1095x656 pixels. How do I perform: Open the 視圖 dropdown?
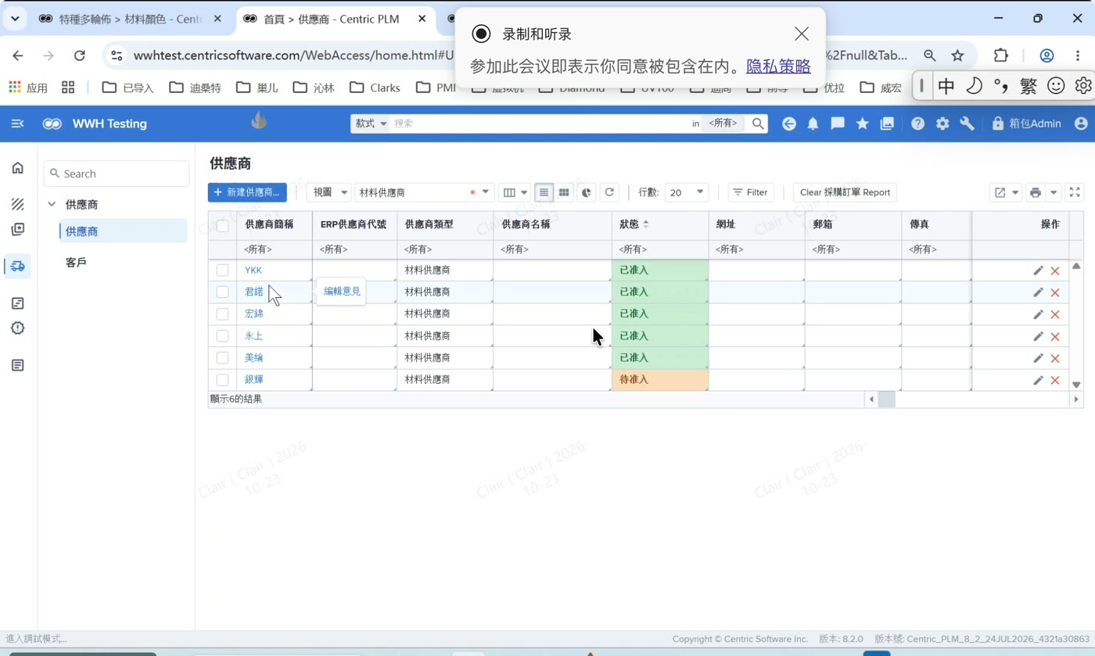(329, 192)
